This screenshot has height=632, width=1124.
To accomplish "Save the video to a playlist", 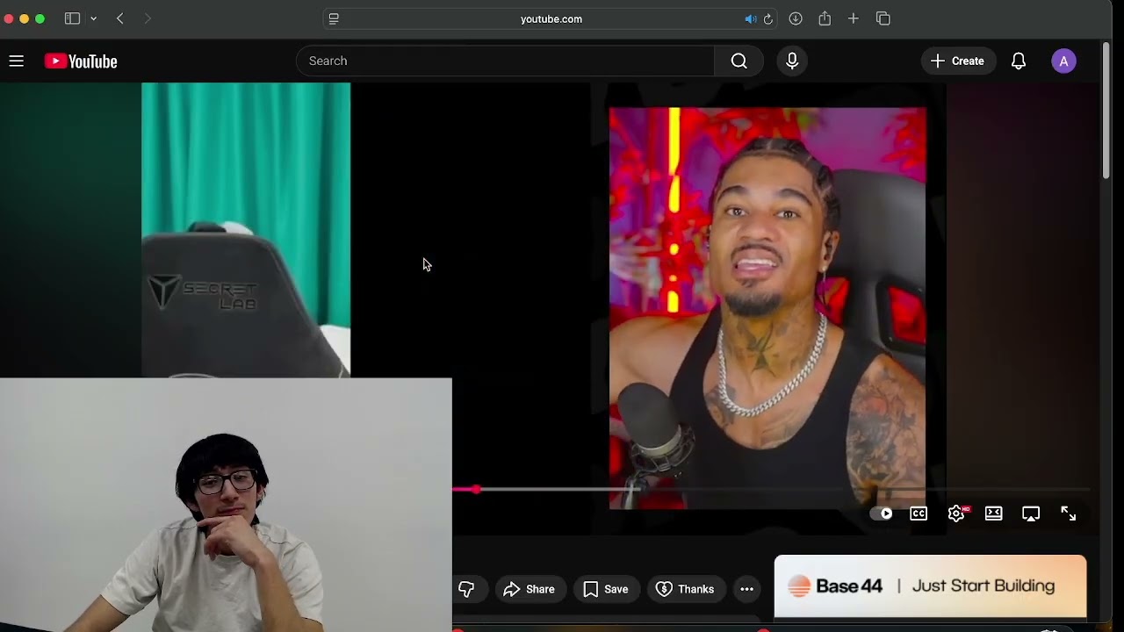I will tap(606, 589).
